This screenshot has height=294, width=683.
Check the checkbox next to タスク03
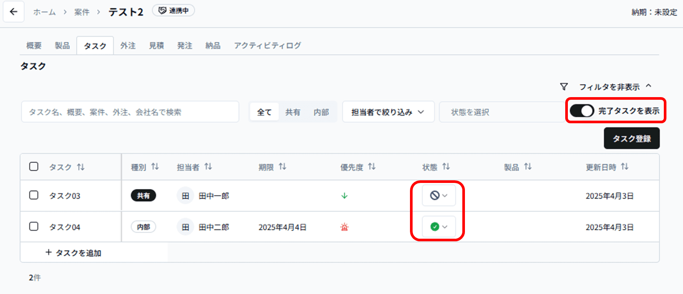pos(34,196)
